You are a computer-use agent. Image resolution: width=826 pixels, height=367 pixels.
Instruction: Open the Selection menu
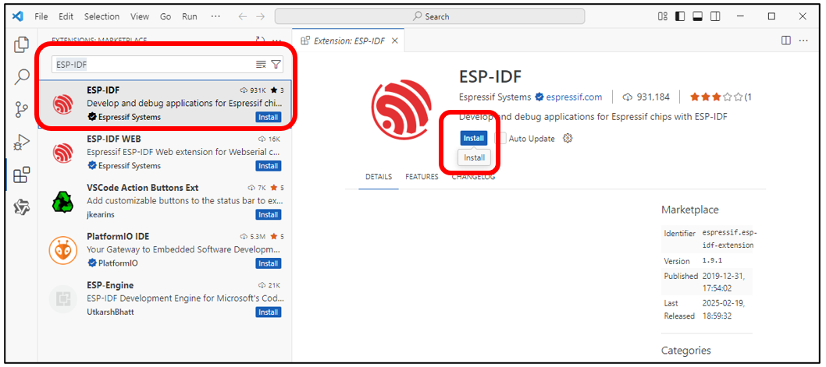coord(101,16)
